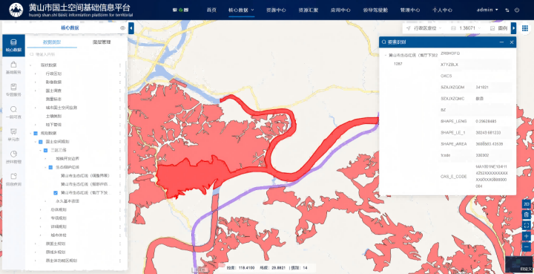Uncheck the 三区三线 checkbox
This screenshot has height=274, width=534.
(x=45, y=150)
